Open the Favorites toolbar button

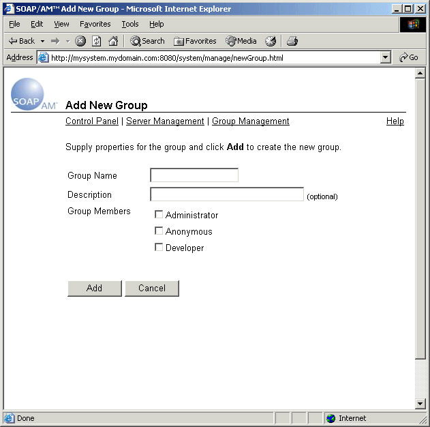click(x=195, y=41)
